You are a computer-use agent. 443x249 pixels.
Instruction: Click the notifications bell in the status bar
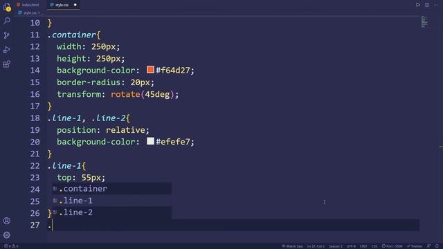437,246
